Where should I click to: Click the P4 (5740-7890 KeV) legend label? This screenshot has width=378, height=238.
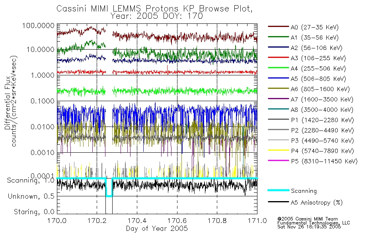point(322,151)
